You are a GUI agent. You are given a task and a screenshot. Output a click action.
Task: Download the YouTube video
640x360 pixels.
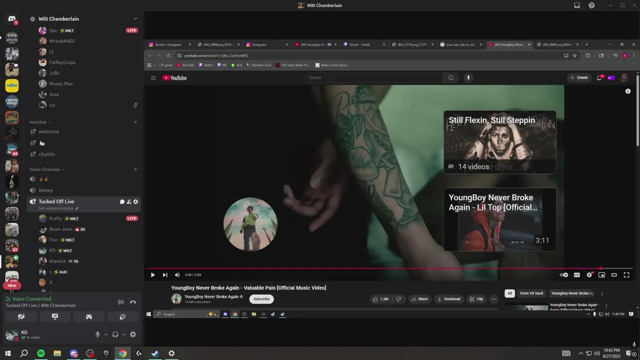[449, 299]
